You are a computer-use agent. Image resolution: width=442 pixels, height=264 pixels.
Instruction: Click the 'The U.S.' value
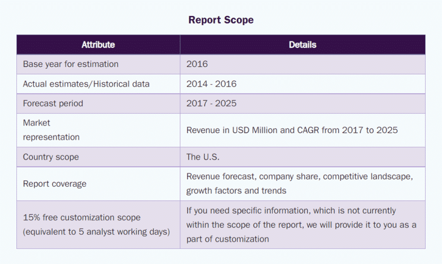pos(203,157)
